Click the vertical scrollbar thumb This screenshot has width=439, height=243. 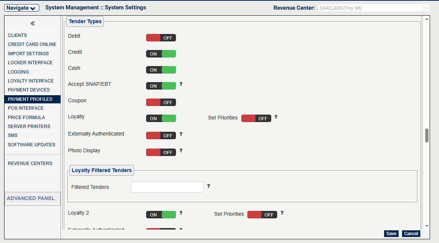[427, 135]
